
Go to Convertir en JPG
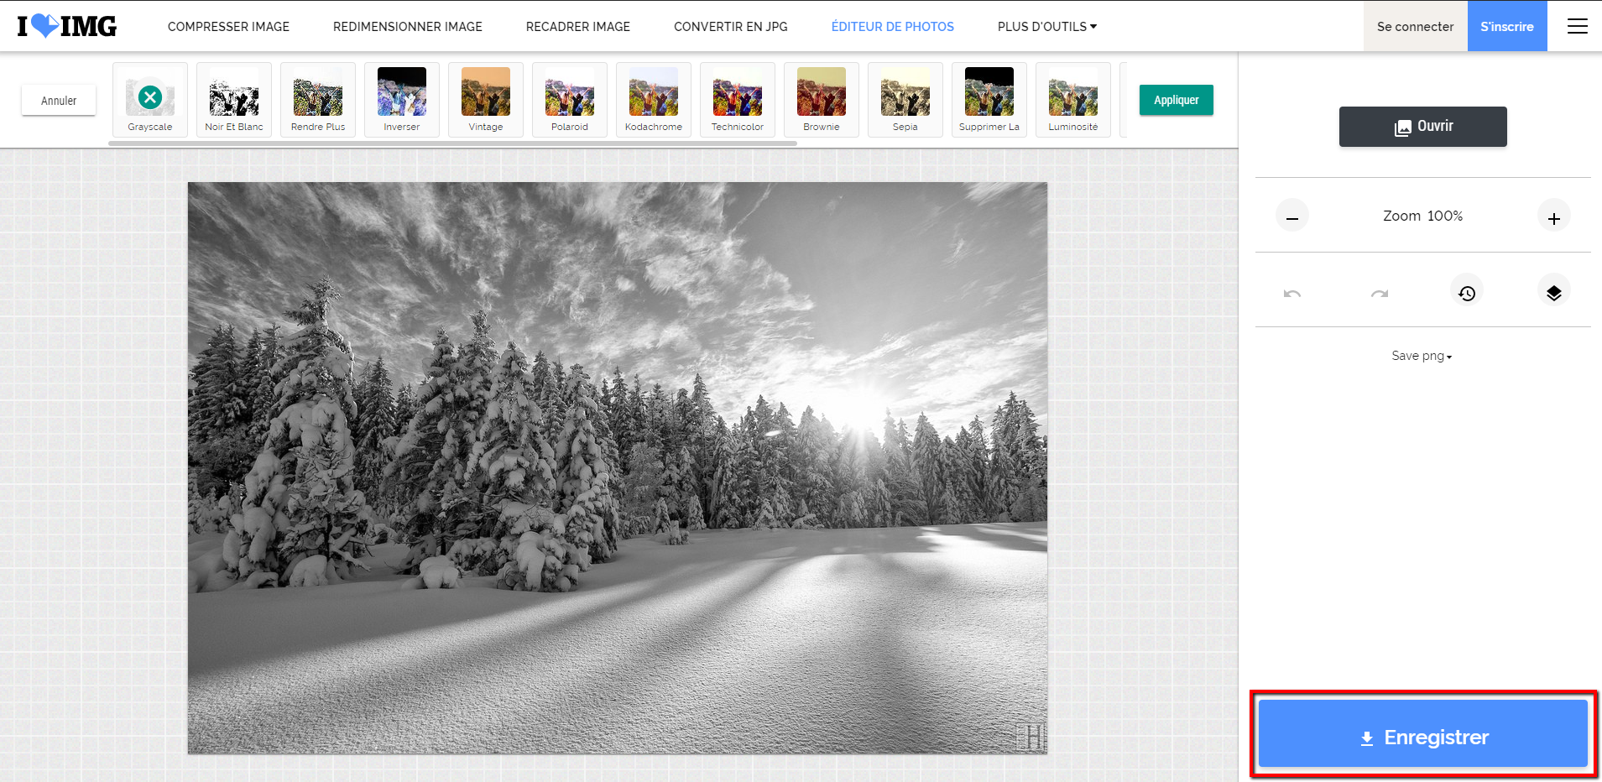pyautogui.click(x=730, y=26)
